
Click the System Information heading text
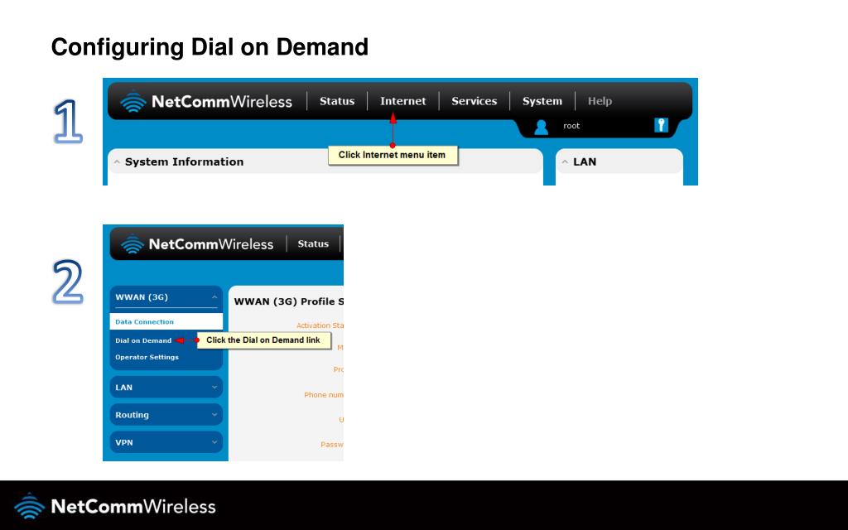(x=185, y=161)
